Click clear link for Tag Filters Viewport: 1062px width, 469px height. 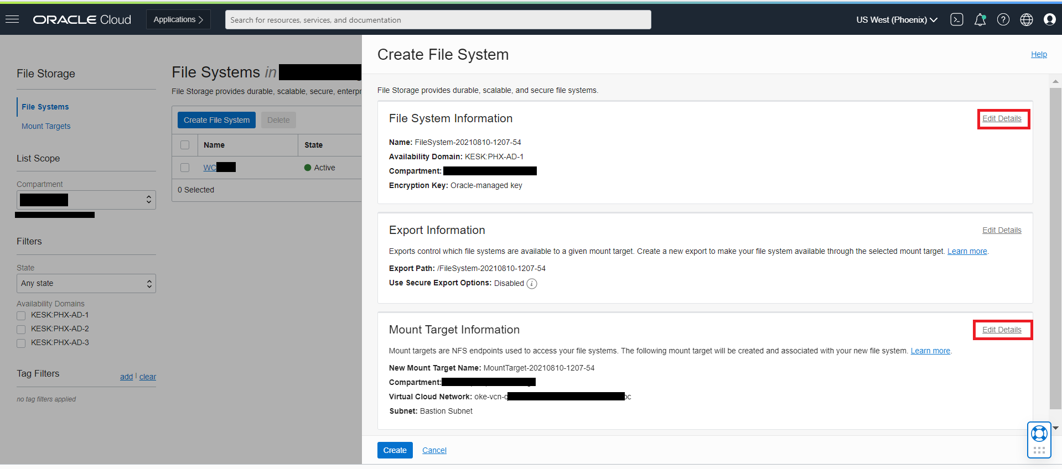point(148,377)
